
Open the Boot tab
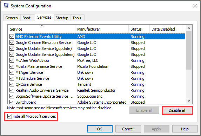pyautogui.click(x=27, y=18)
